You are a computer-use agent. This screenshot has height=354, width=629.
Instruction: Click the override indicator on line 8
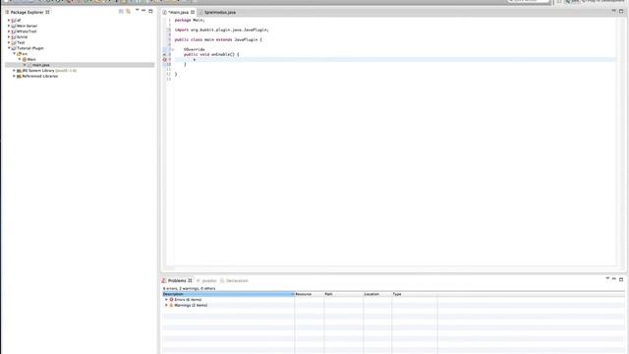tap(164, 54)
